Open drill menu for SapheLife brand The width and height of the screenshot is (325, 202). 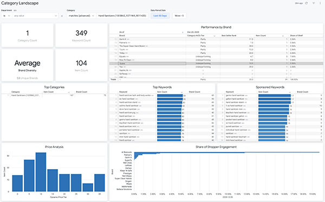[130, 70]
